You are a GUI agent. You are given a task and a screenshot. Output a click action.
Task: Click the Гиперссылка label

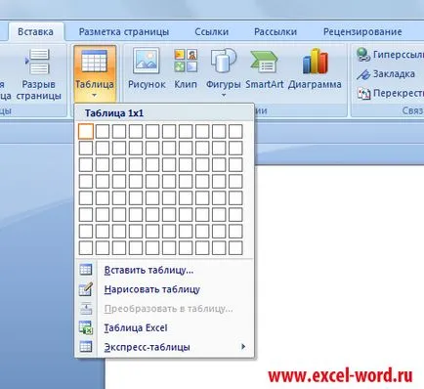point(399,55)
